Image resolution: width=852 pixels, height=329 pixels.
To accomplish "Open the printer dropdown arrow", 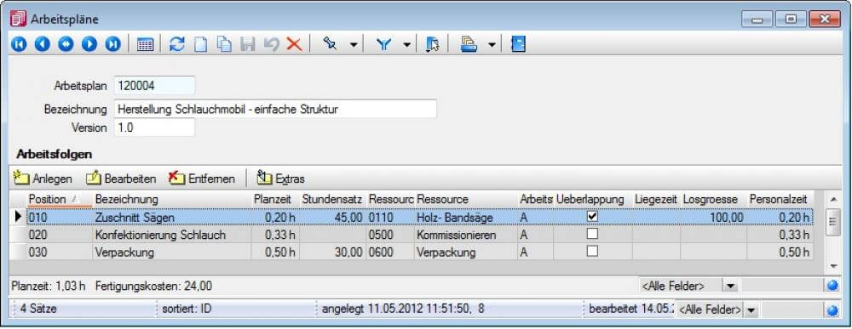I will (x=492, y=45).
